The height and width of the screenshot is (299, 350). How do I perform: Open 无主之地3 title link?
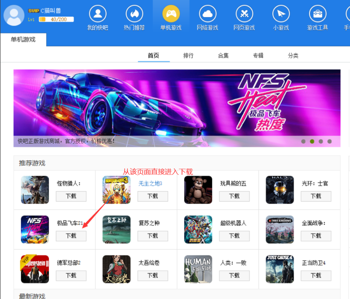[150, 184]
